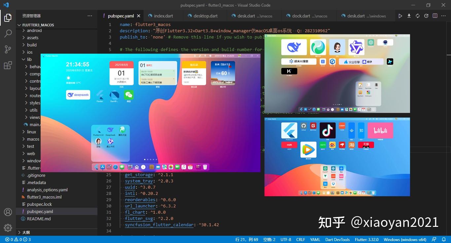Open the Explorer more actions ... menu
Screen dimensions: 451x243
click(89, 15)
